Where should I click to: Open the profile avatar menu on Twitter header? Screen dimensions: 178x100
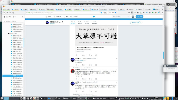coord(133,17)
